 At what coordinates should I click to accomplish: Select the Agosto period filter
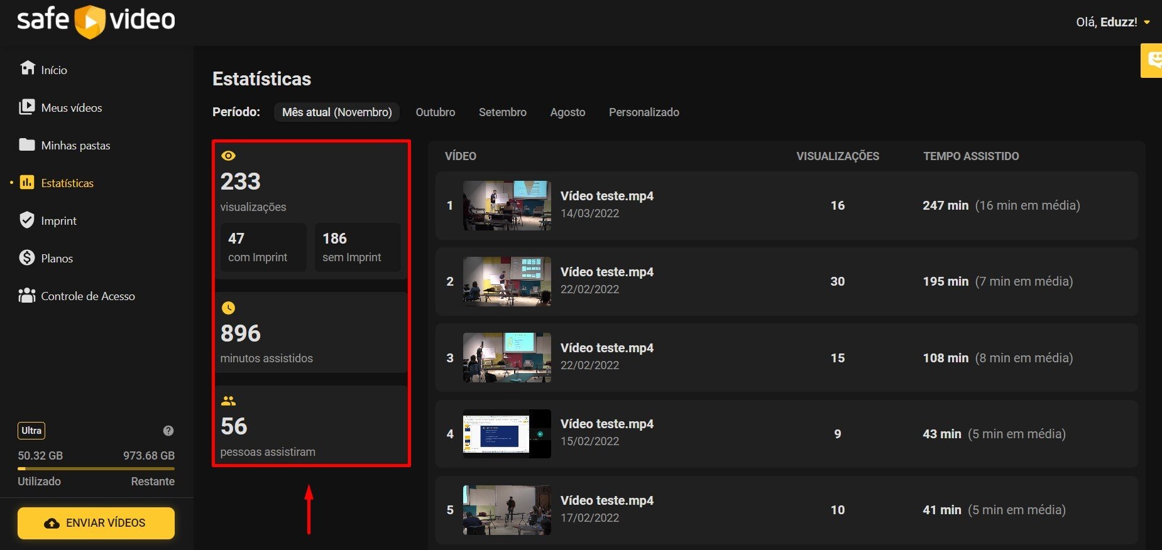pyautogui.click(x=567, y=112)
